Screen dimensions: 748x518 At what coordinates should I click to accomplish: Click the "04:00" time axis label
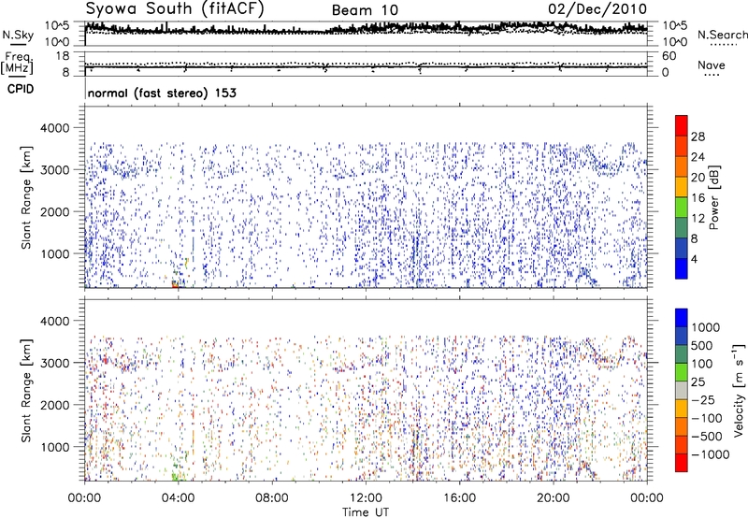pyautogui.click(x=178, y=498)
